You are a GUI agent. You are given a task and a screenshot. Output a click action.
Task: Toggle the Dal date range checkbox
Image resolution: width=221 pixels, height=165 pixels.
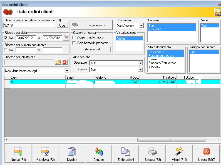click(6, 38)
